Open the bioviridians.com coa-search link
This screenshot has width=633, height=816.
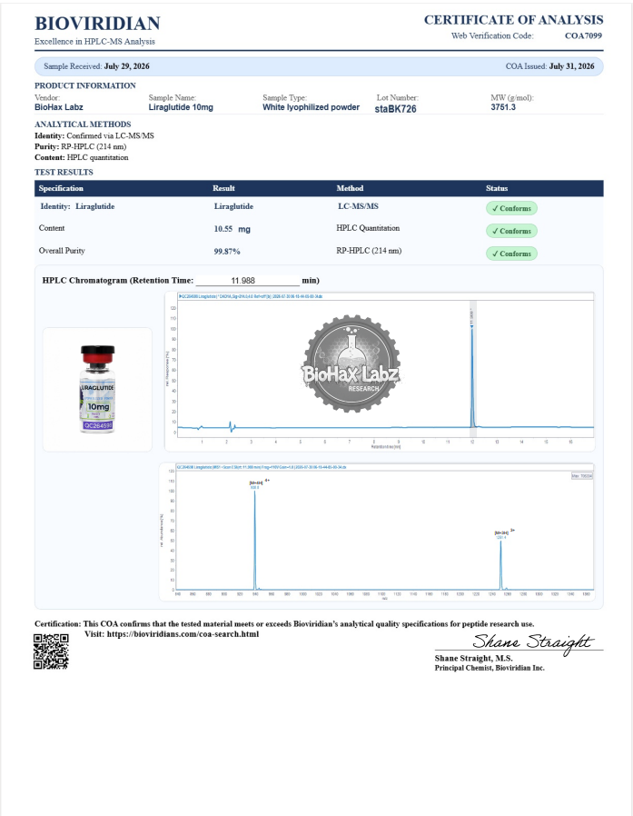pos(183,634)
